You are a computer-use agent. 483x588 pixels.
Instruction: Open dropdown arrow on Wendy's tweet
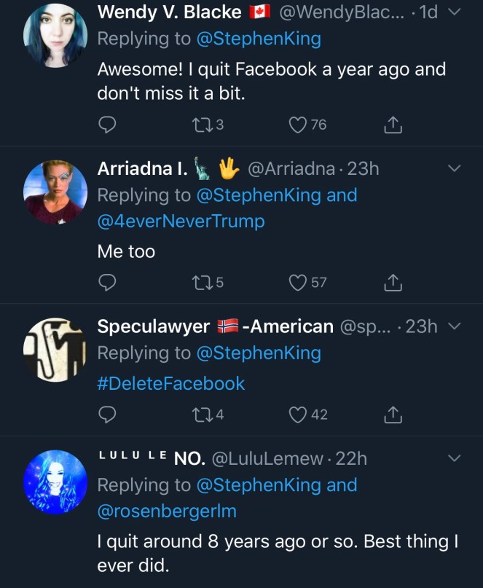tap(453, 12)
